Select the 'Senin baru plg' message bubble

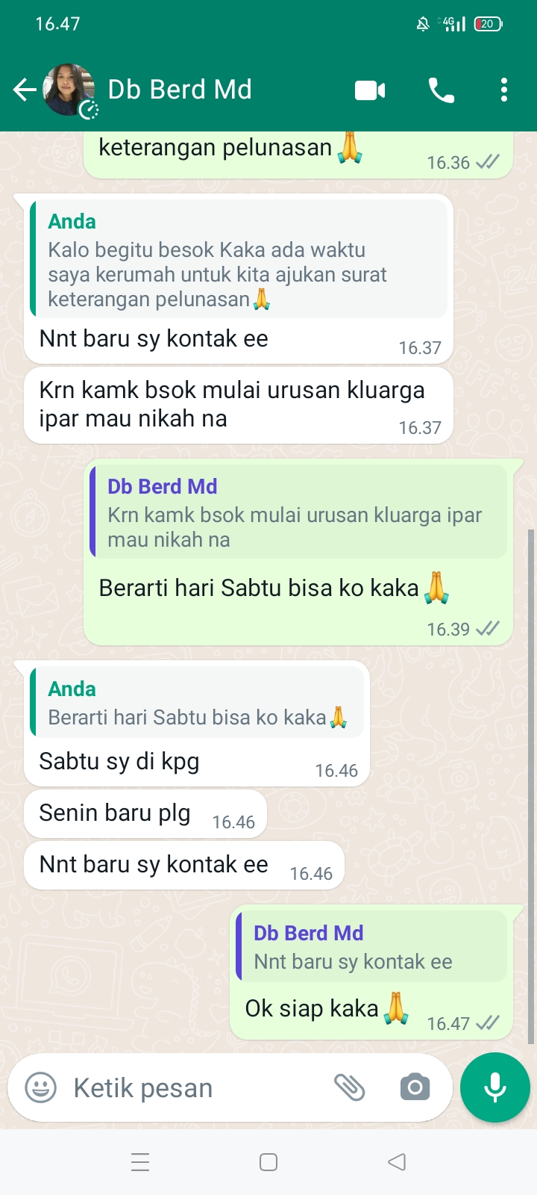tap(145, 814)
